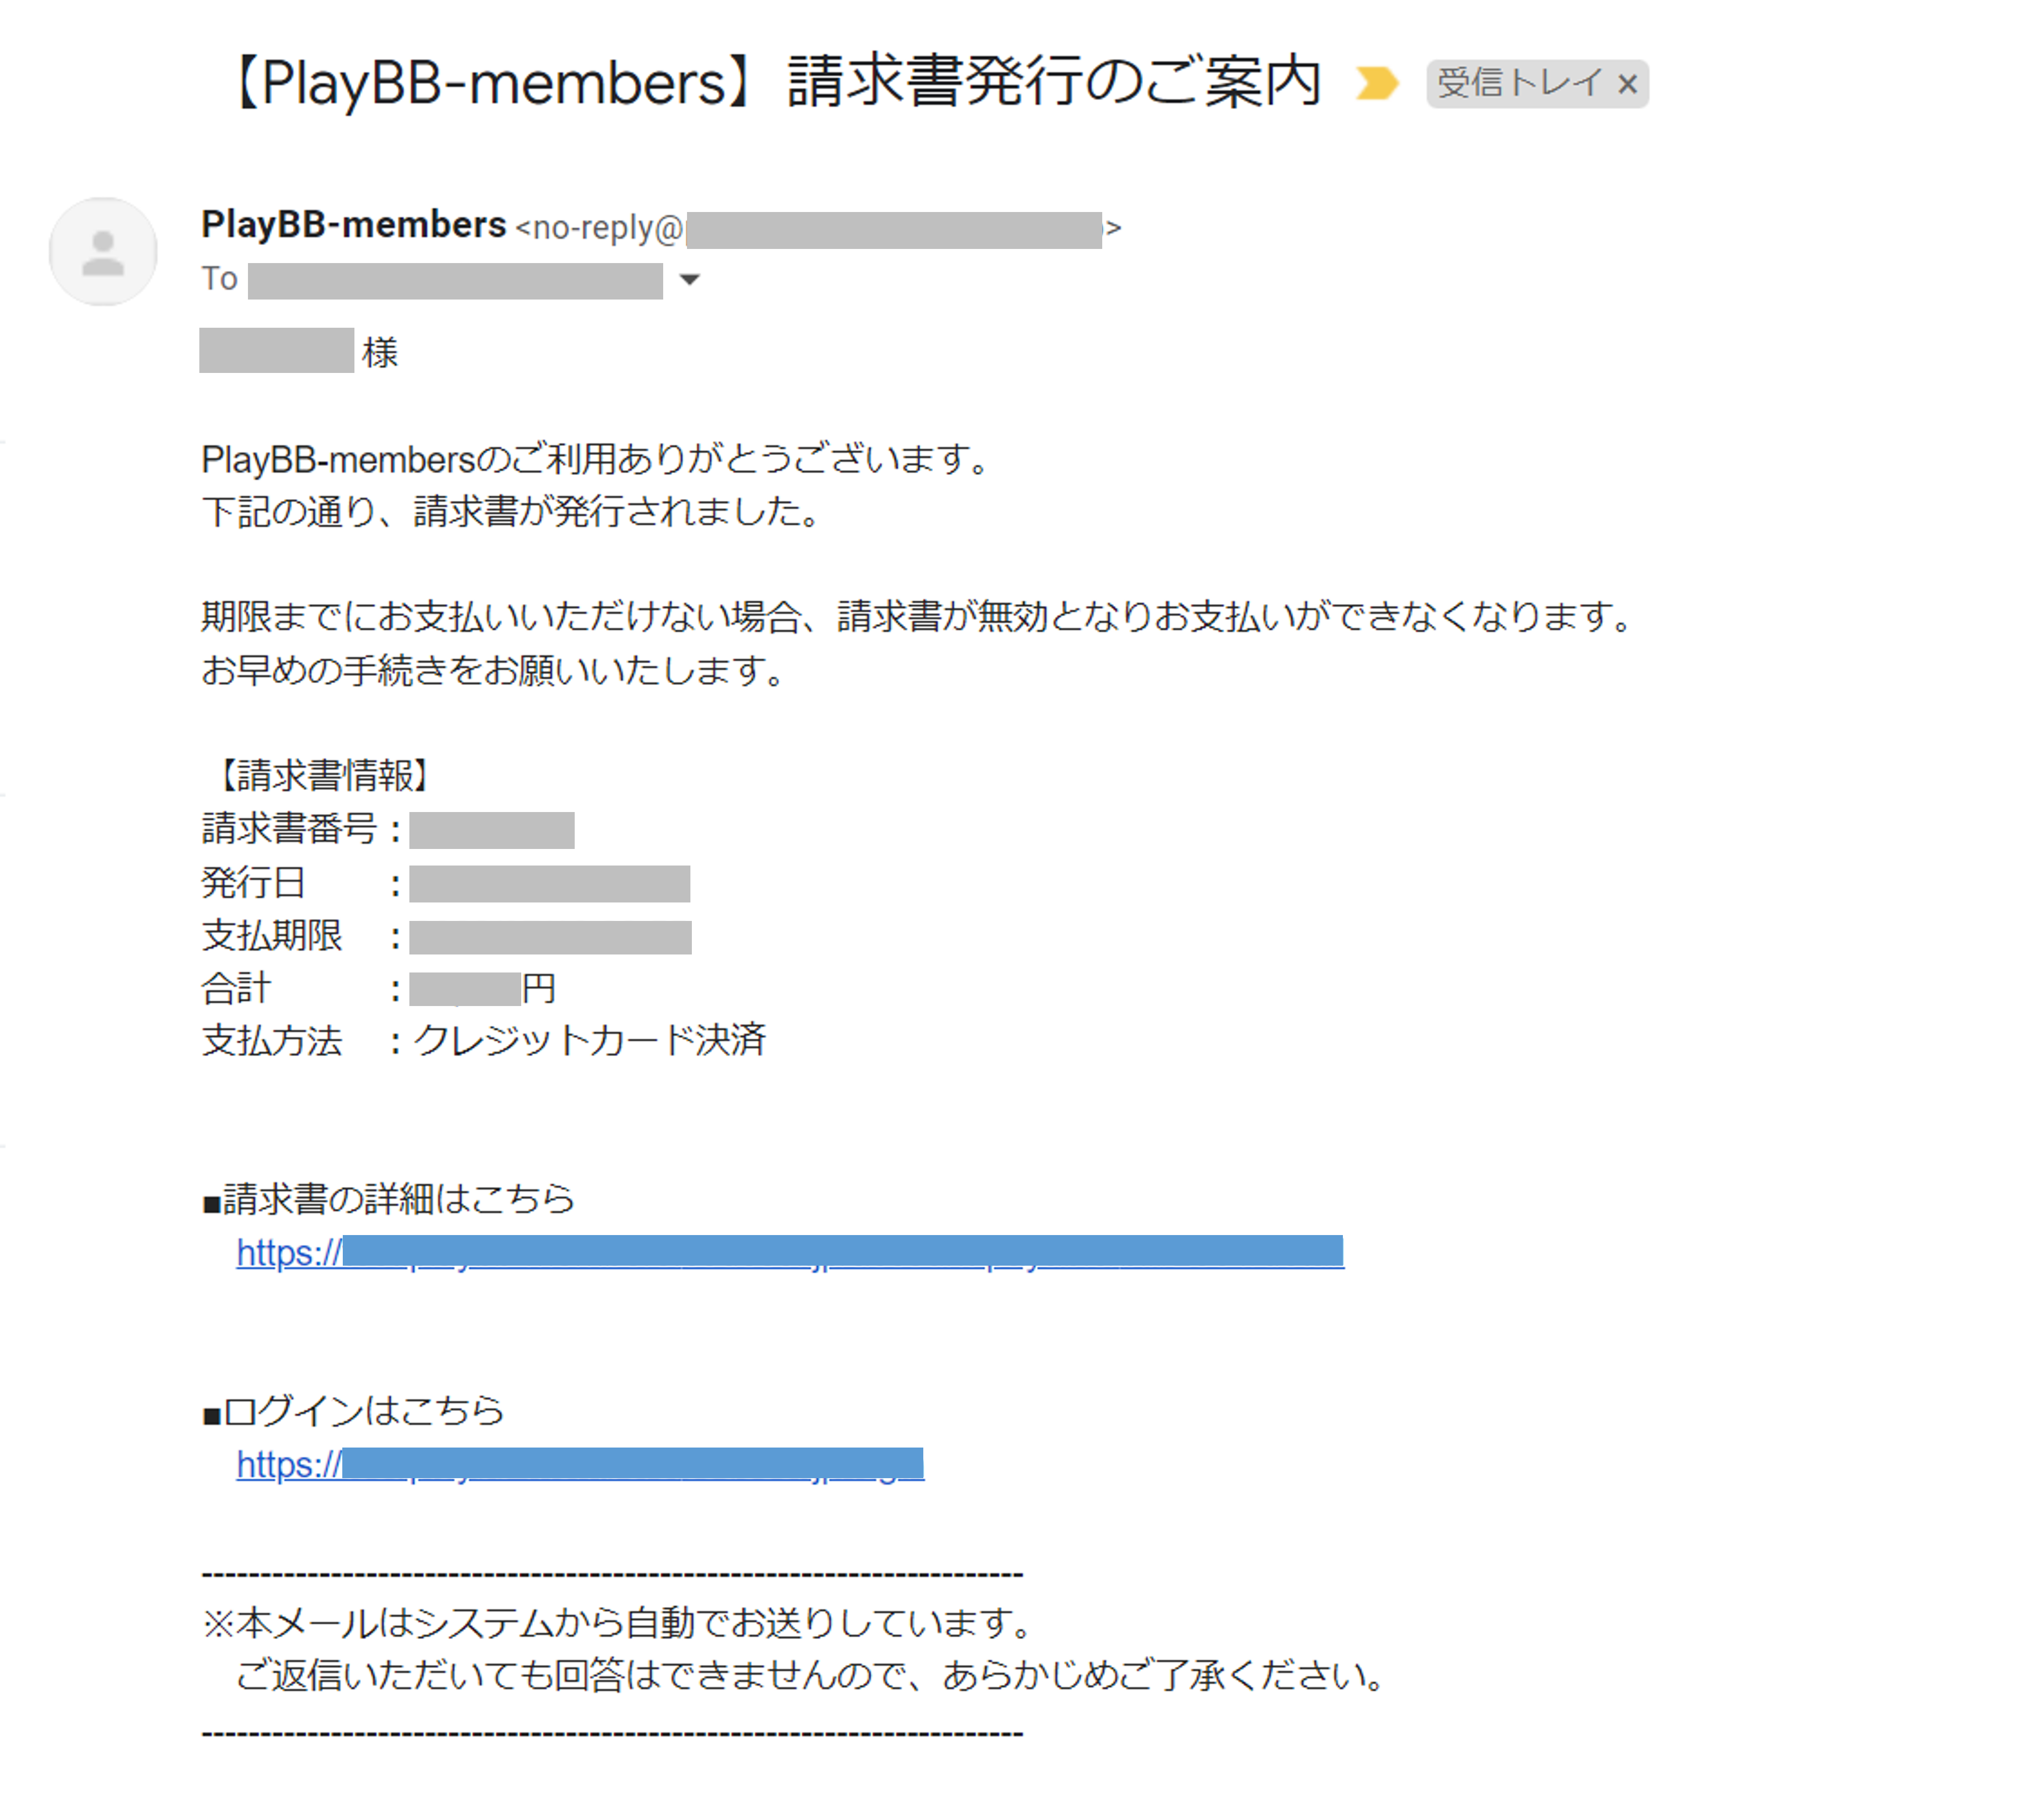Click the email subject title
Screen dimensions: 2044x1820
click(x=771, y=82)
